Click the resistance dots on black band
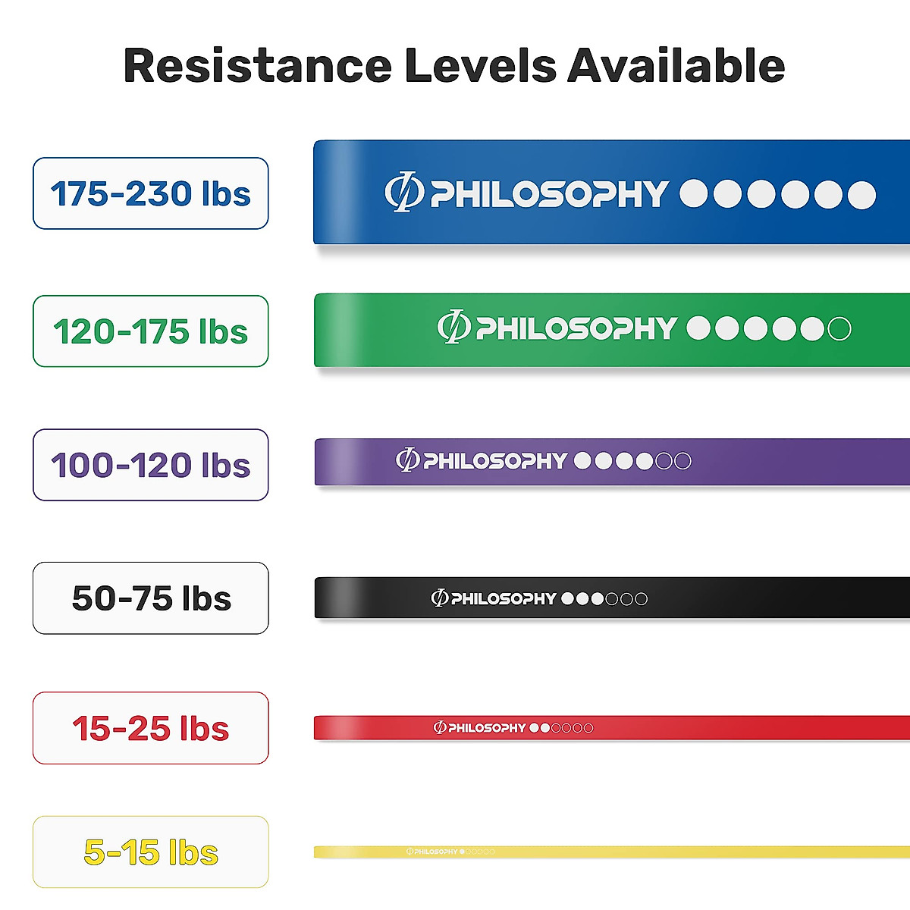Image resolution: width=910 pixels, height=910 pixels. click(x=604, y=598)
